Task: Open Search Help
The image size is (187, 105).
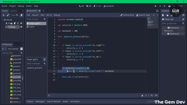Action: pyautogui.click(x=143, y=15)
